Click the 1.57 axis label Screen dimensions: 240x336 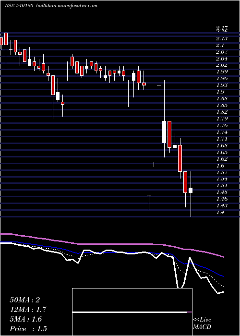(222, 172)
